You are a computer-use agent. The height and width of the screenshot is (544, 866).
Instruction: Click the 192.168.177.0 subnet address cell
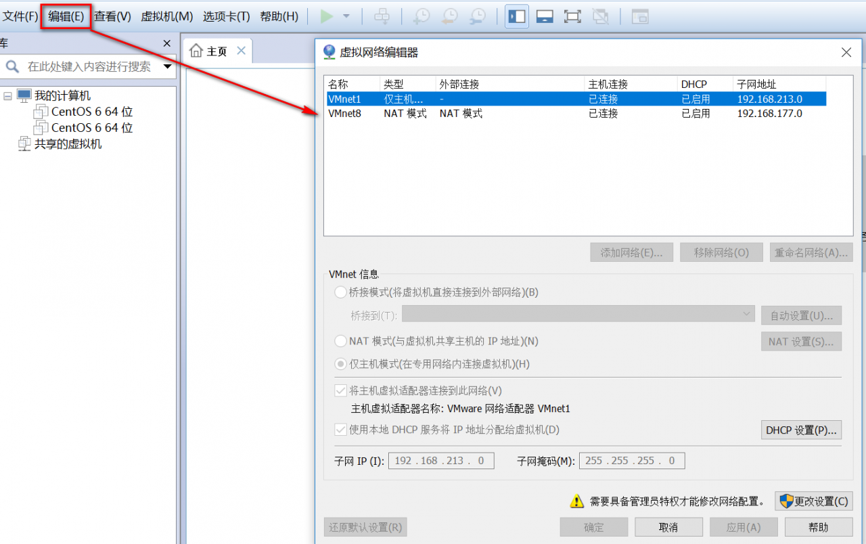click(770, 114)
